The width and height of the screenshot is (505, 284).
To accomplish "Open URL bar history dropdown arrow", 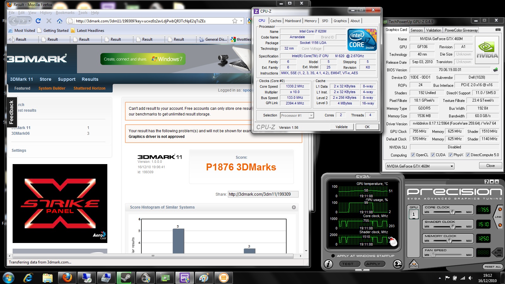I will click(241, 21).
